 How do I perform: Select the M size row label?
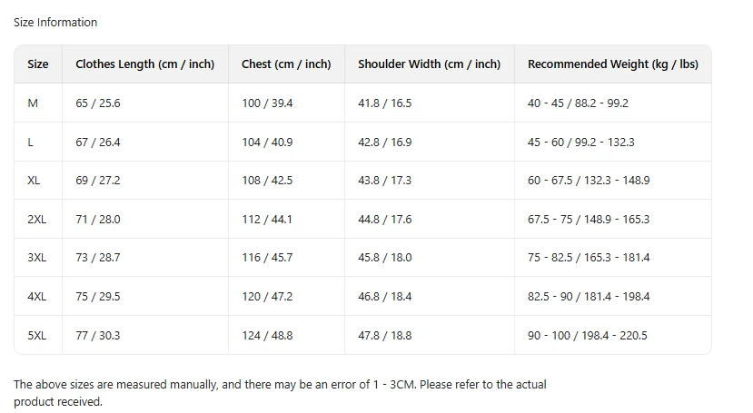tap(34, 103)
